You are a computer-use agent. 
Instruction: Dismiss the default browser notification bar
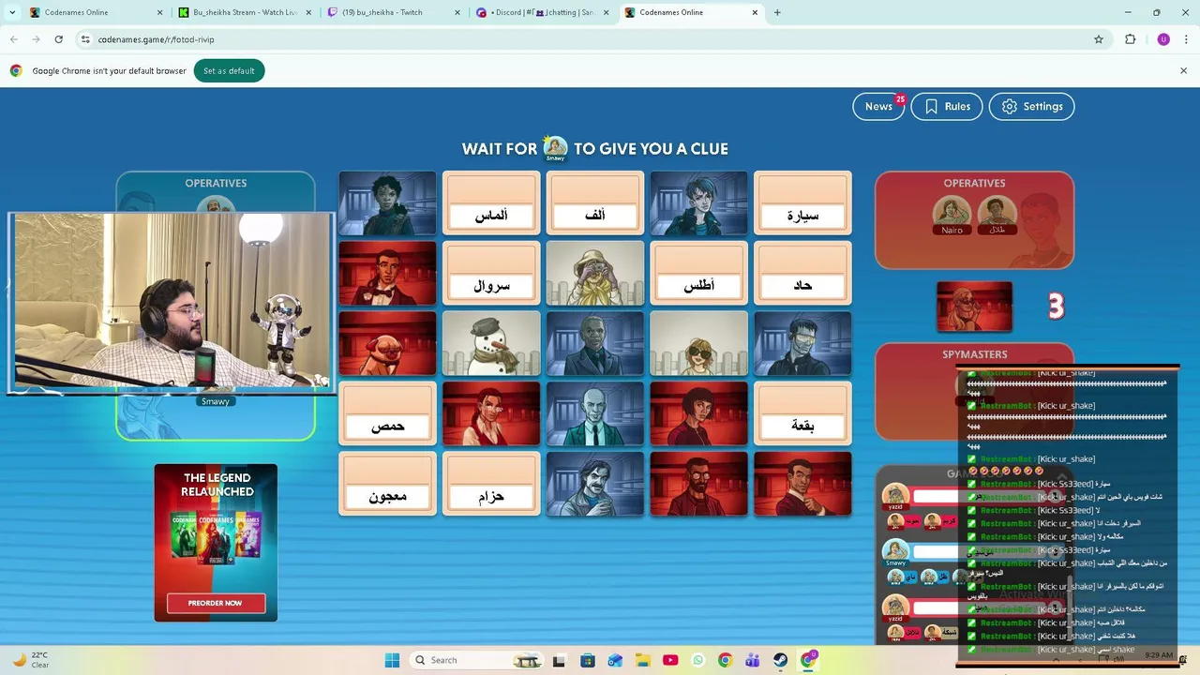click(1183, 70)
